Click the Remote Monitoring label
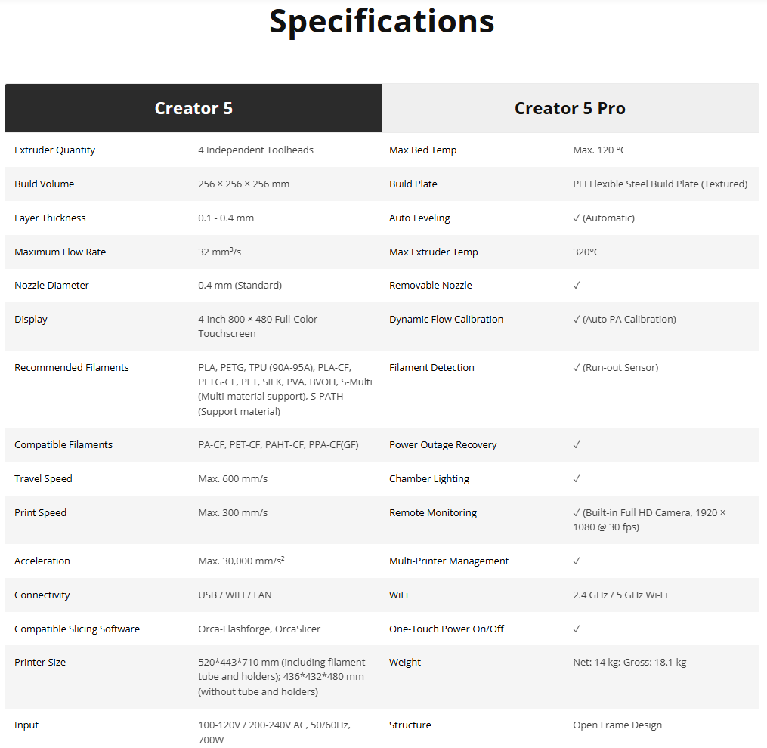Image resolution: width=767 pixels, height=748 pixels. point(432,513)
